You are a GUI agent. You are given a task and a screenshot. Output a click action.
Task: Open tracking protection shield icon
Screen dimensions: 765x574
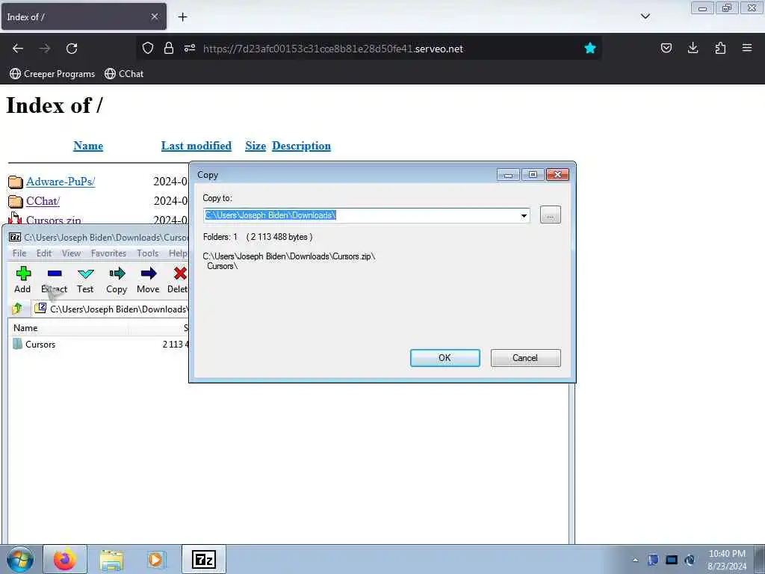point(148,49)
